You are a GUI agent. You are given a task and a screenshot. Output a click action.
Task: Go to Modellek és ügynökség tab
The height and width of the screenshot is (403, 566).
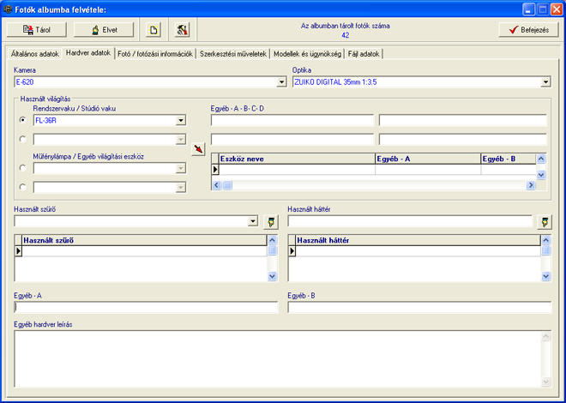click(307, 54)
